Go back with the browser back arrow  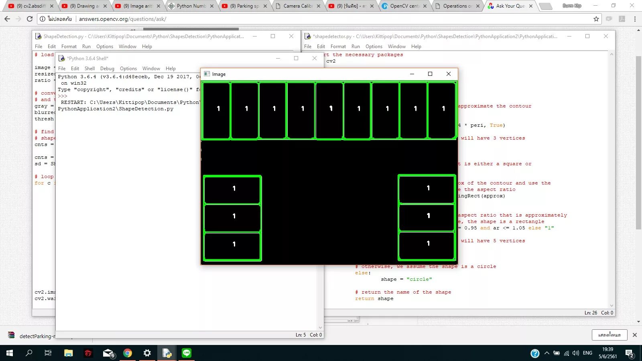tap(7, 19)
